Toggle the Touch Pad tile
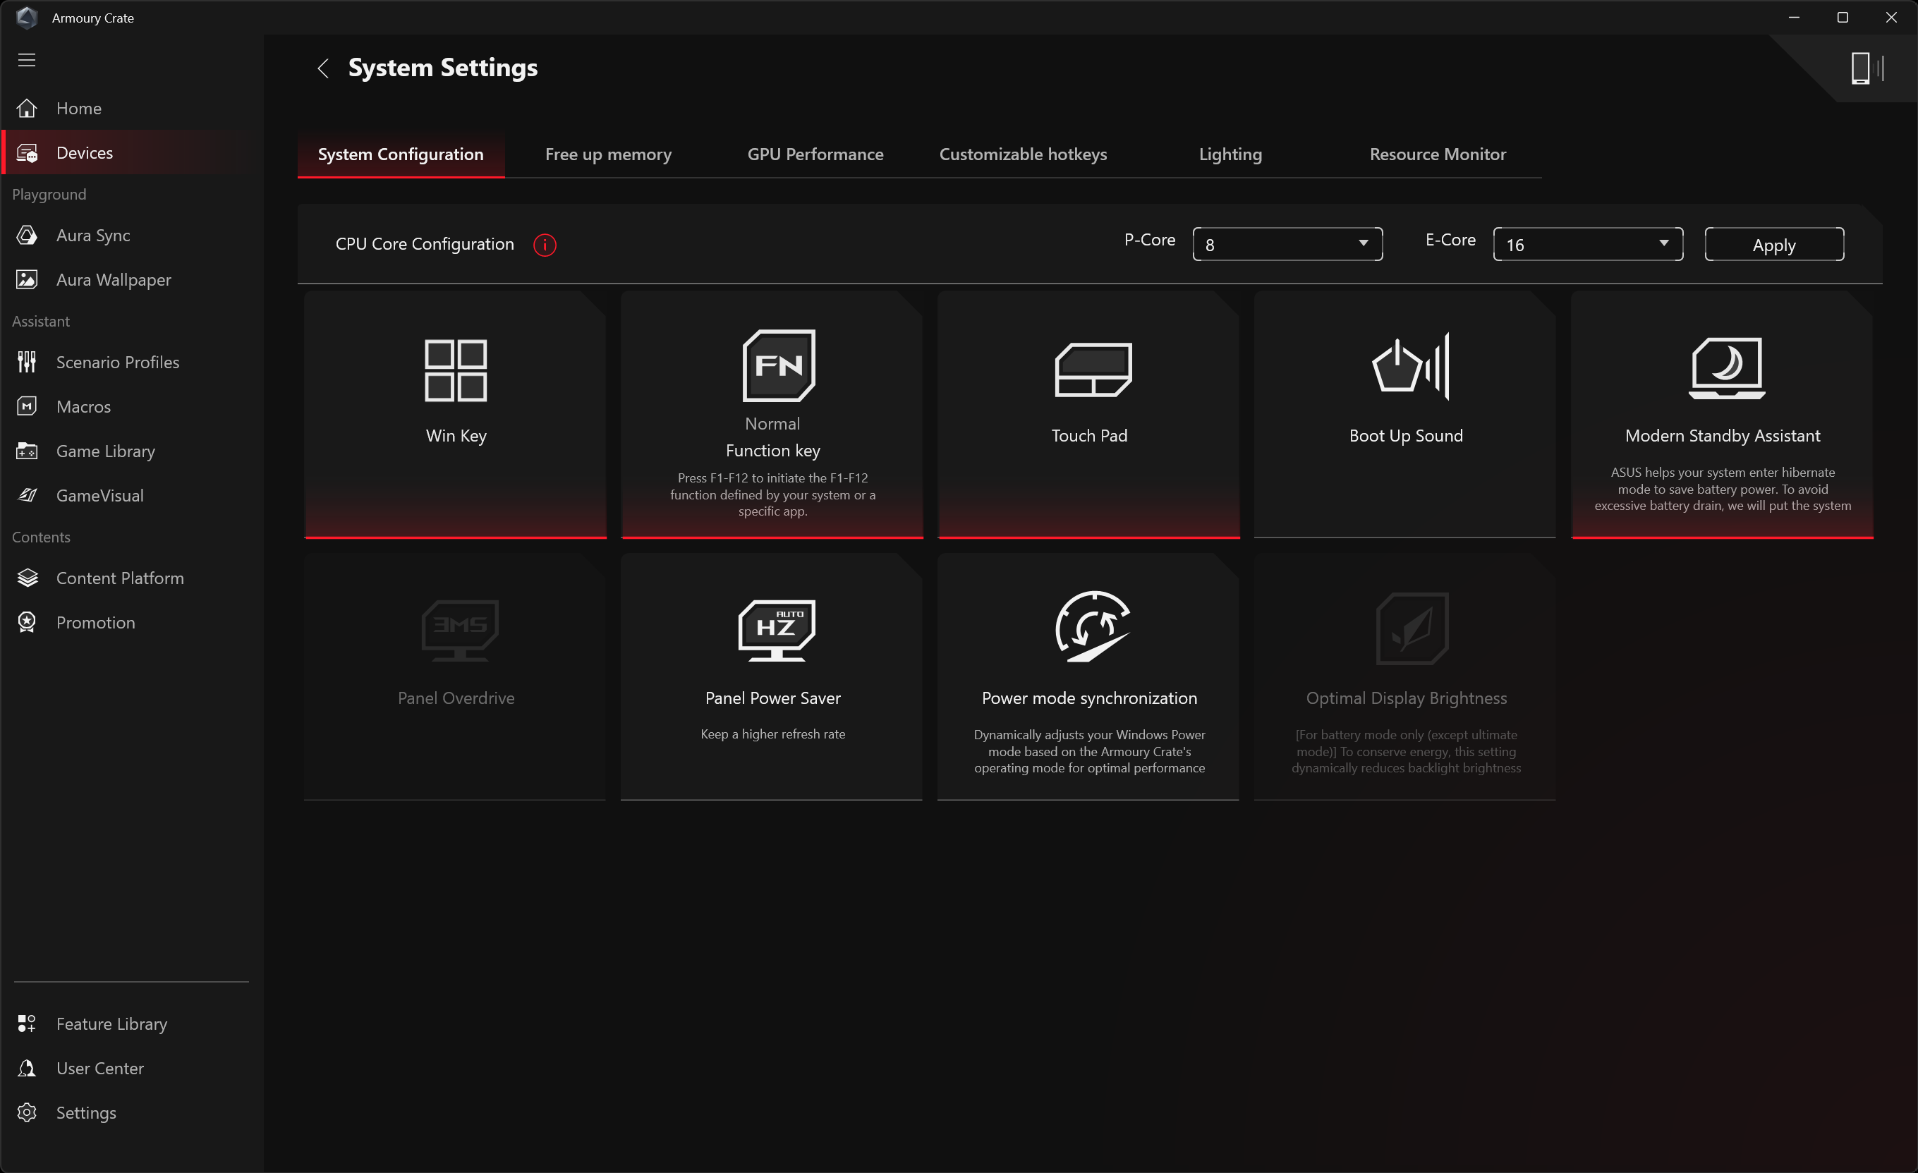The width and height of the screenshot is (1918, 1173). click(1088, 413)
